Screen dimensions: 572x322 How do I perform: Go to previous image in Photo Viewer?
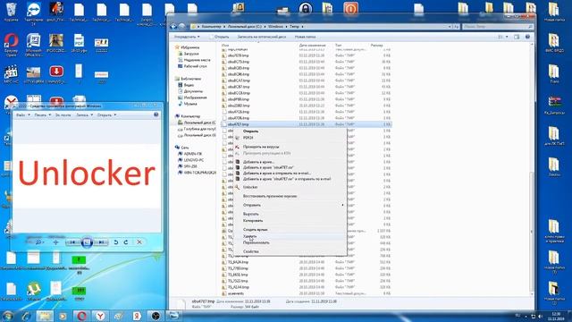tap(72, 242)
